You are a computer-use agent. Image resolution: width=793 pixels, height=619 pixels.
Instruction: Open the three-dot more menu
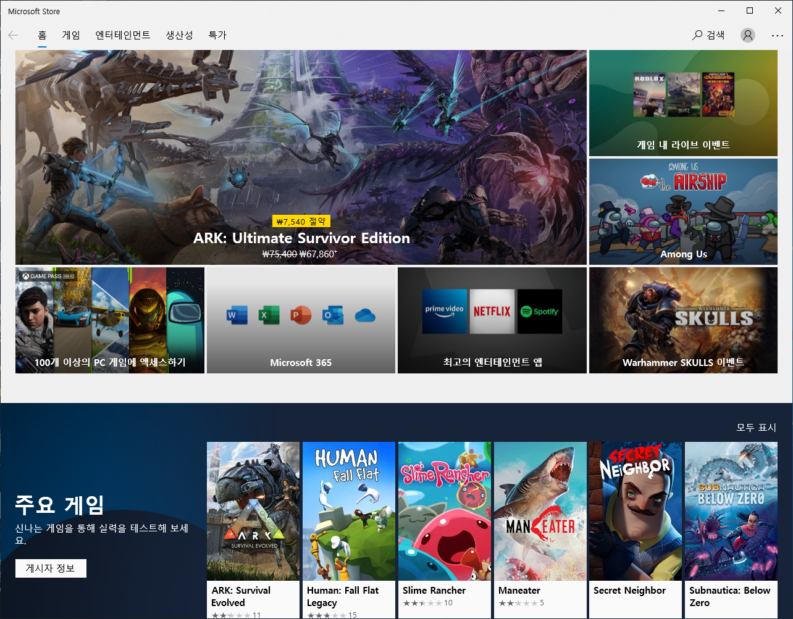point(778,35)
